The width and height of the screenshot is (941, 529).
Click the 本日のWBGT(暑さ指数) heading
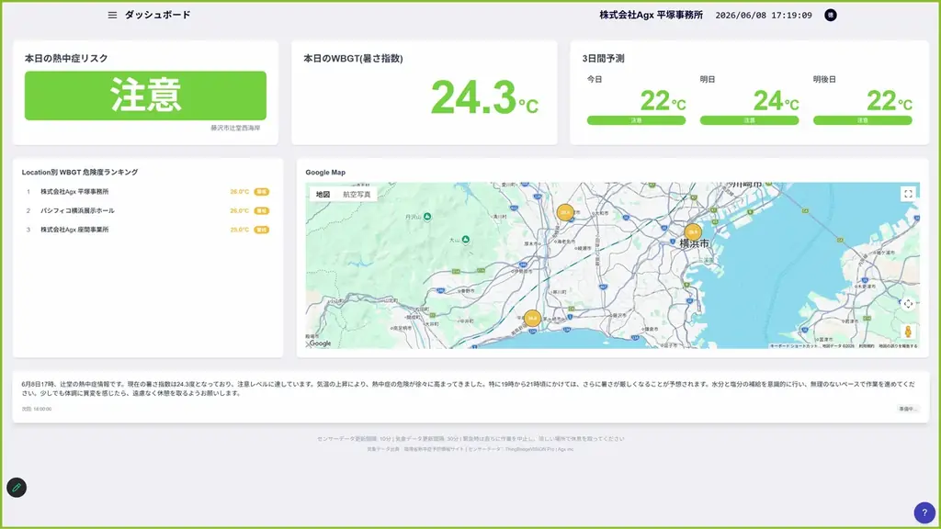353,58
